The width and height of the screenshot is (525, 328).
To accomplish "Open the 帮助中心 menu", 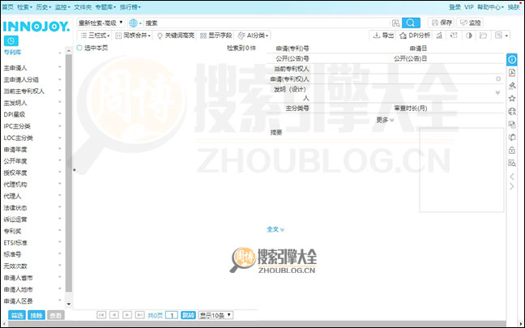I will click(x=490, y=6).
